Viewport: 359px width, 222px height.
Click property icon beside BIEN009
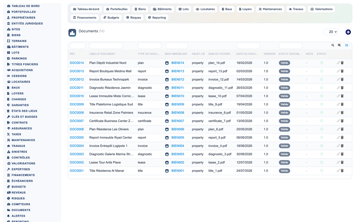point(167,105)
